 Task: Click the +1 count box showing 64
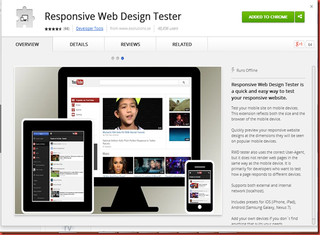click(310, 44)
